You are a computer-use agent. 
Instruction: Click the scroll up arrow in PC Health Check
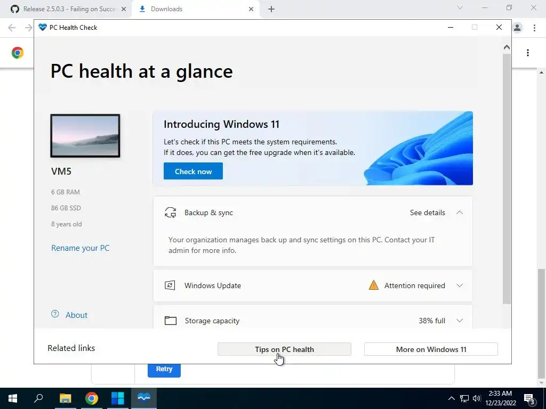507,47
